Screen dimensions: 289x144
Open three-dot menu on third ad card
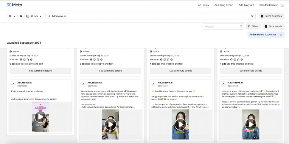click(x=208, y=48)
